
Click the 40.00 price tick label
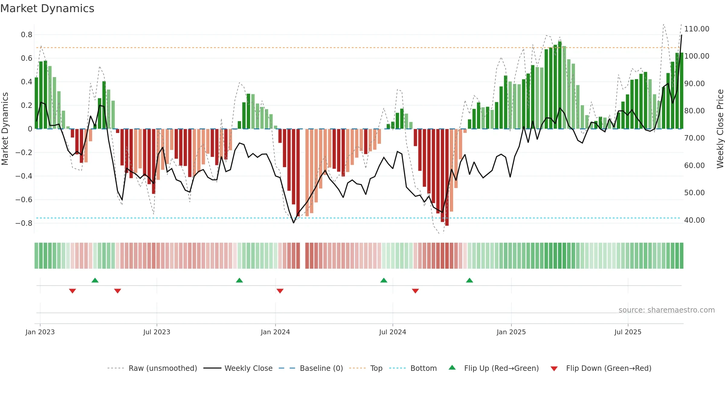694,220
